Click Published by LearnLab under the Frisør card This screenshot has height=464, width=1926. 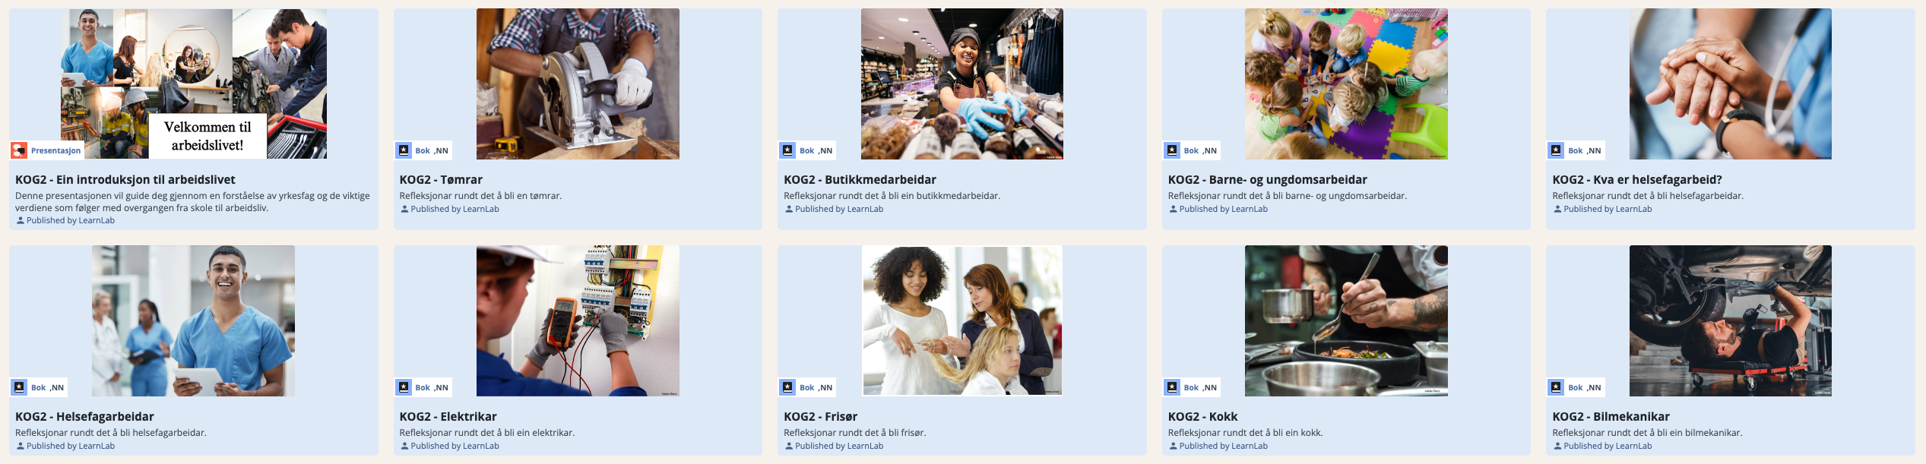[x=839, y=446]
